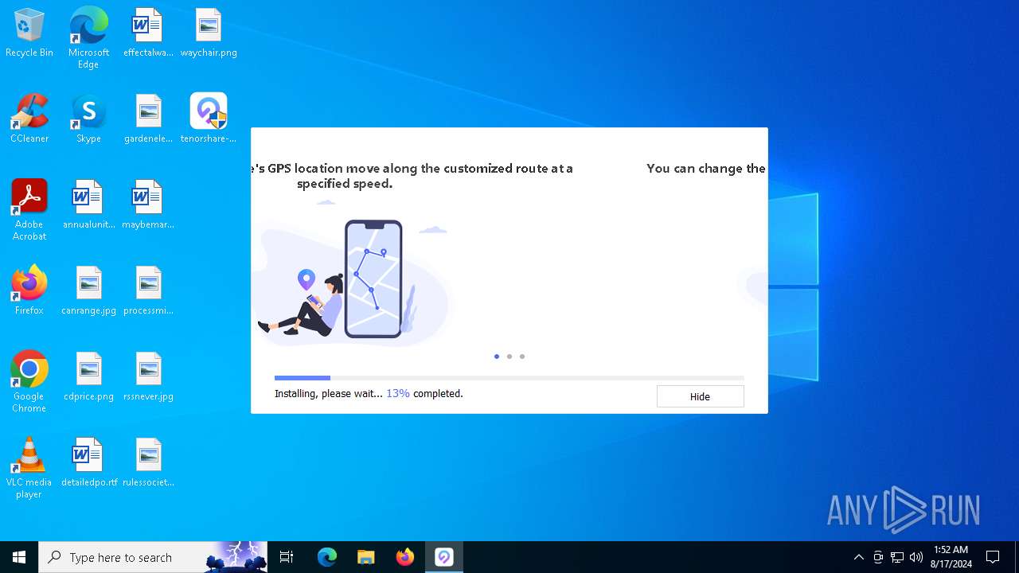
Task: Select processmi... image file icon
Action: tap(148, 291)
